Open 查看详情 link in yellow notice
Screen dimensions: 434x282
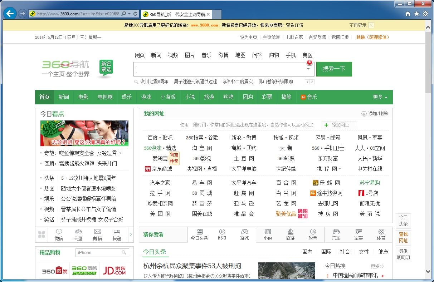294,25
